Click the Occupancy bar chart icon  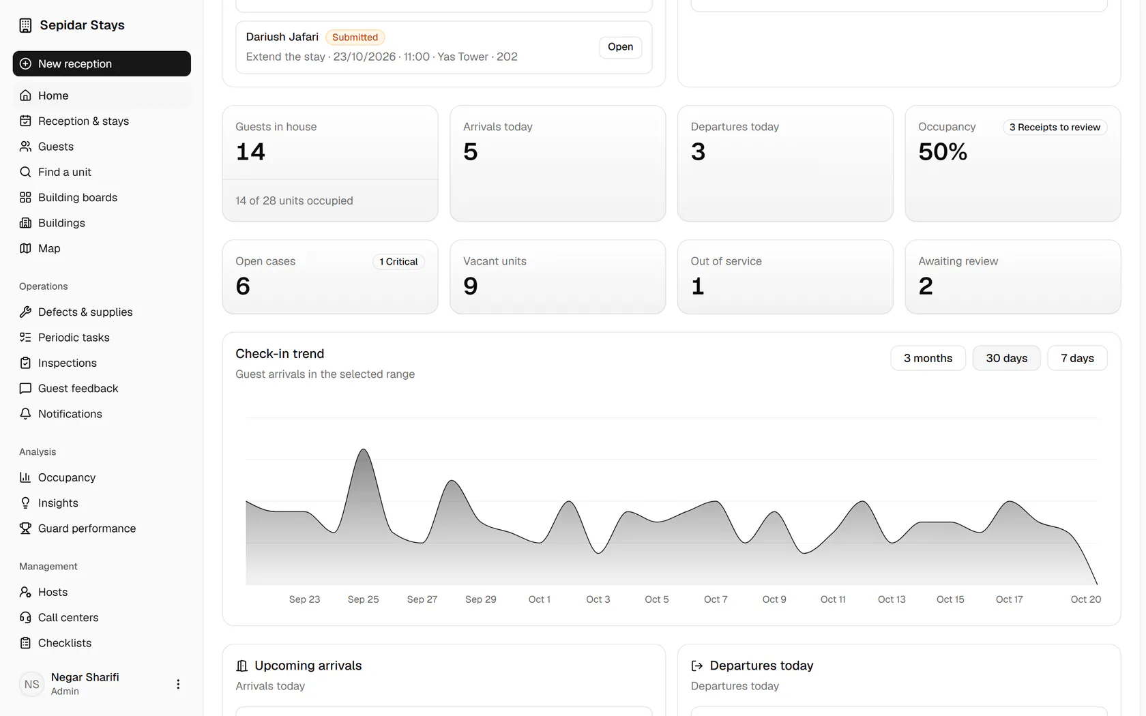tap(25, 477)
